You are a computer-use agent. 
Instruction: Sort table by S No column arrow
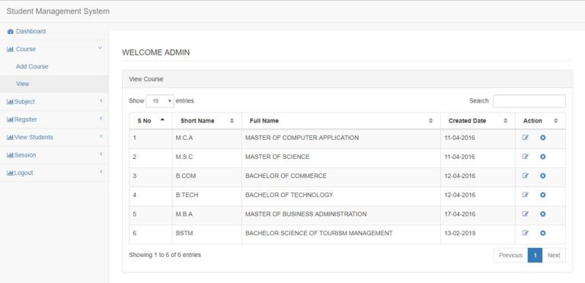point(162,120)
